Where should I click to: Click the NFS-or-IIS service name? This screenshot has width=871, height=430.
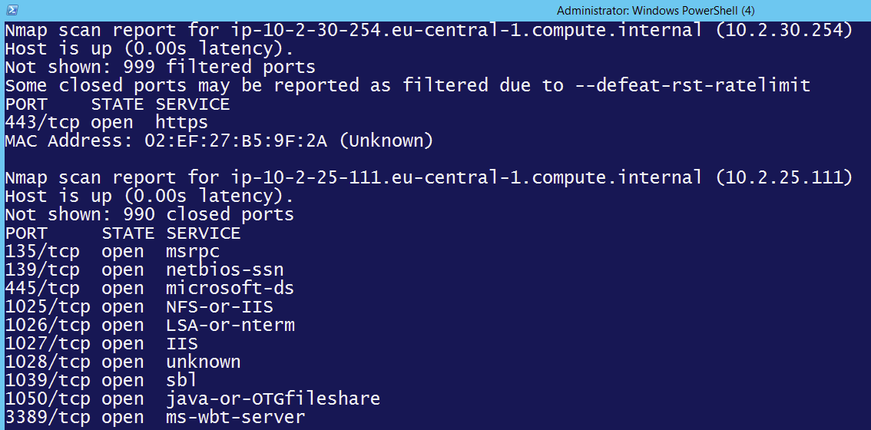(x=219, y=306)
